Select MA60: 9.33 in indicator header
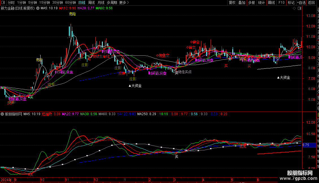 tap(107, 114)
